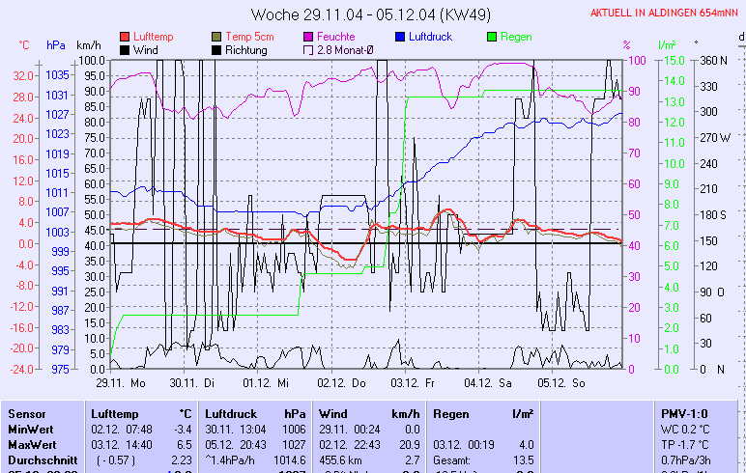Click the hPa axis unit label
This screenshot has height=473, width=746.
(x=56, y=45)
